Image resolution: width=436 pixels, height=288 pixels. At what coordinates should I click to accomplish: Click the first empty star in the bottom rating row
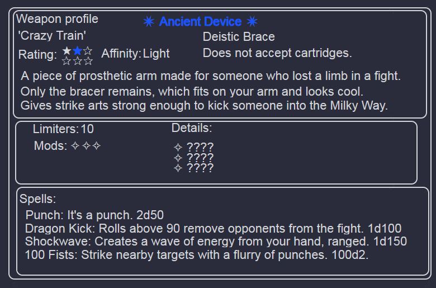(67, 61)
